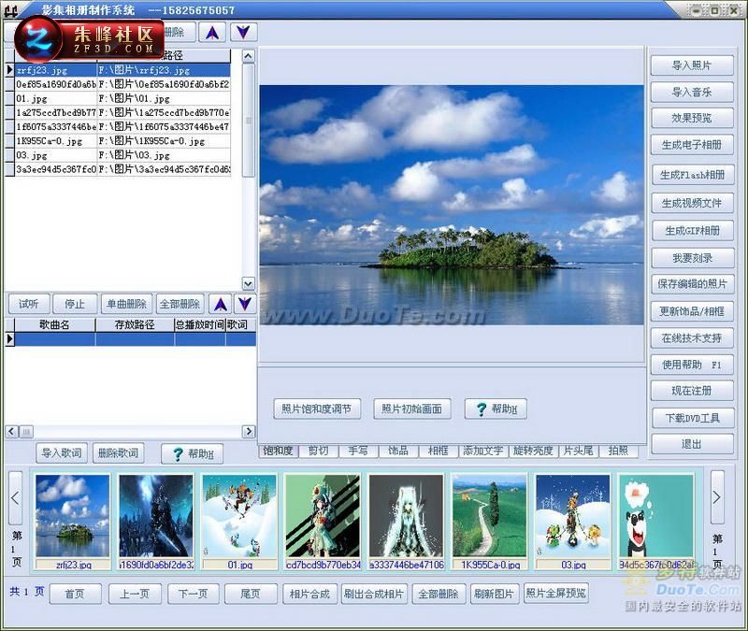Switch to 饱和度 tab

pos(278,451)
